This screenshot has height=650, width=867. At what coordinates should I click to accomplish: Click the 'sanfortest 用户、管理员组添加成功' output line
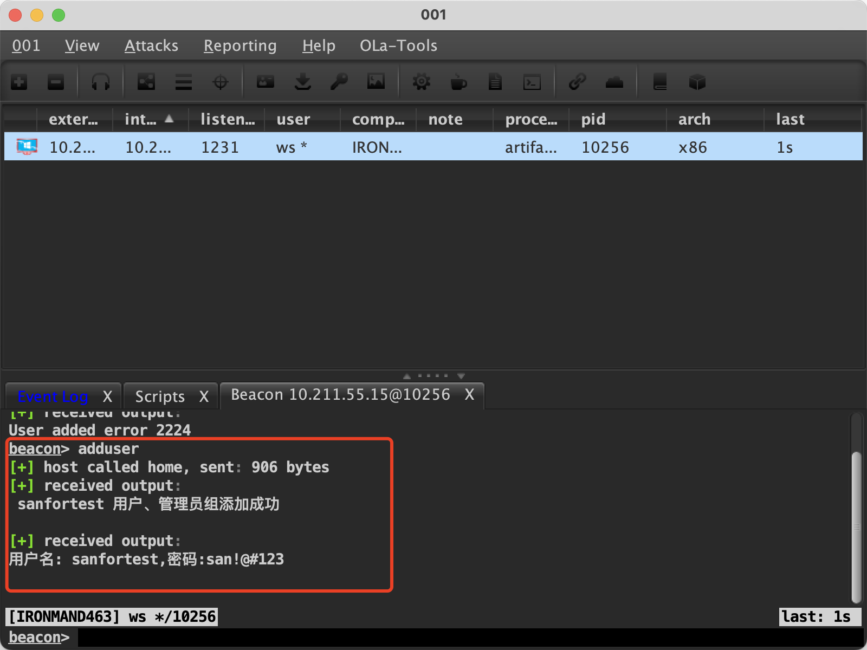click(x=148, y=504)
